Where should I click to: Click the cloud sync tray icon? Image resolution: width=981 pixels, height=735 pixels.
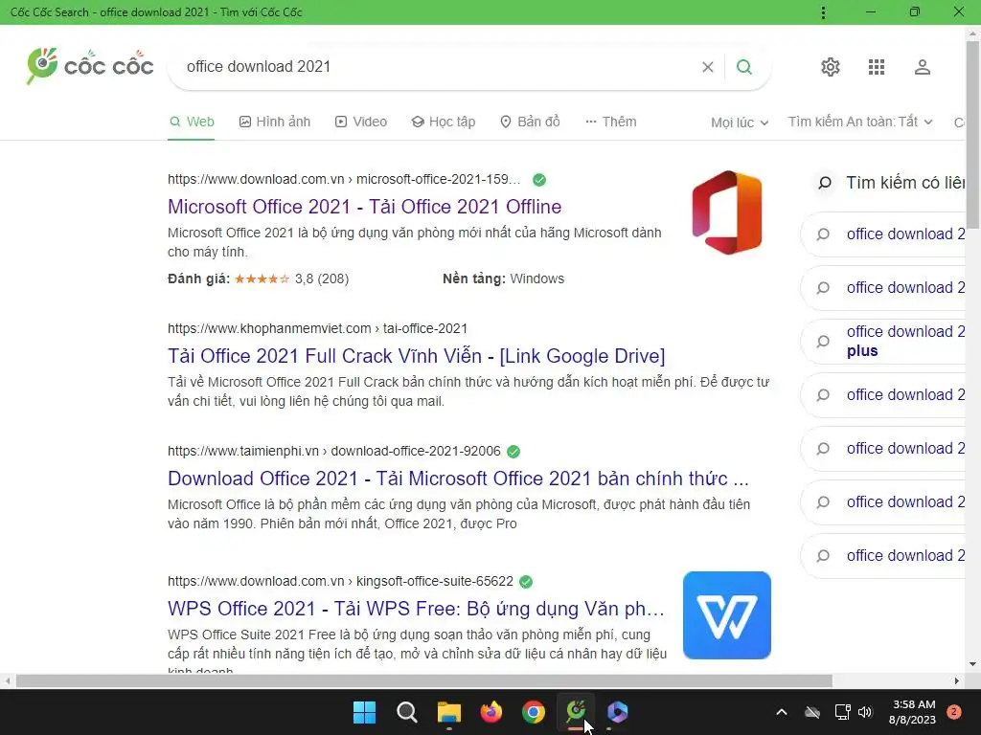pyautogui.click(x=812, y=712)
